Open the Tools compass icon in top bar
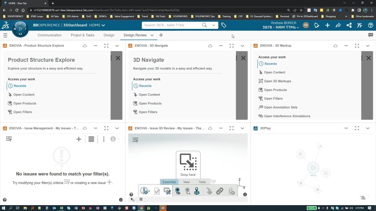376x211 pixels. [360, 25]
